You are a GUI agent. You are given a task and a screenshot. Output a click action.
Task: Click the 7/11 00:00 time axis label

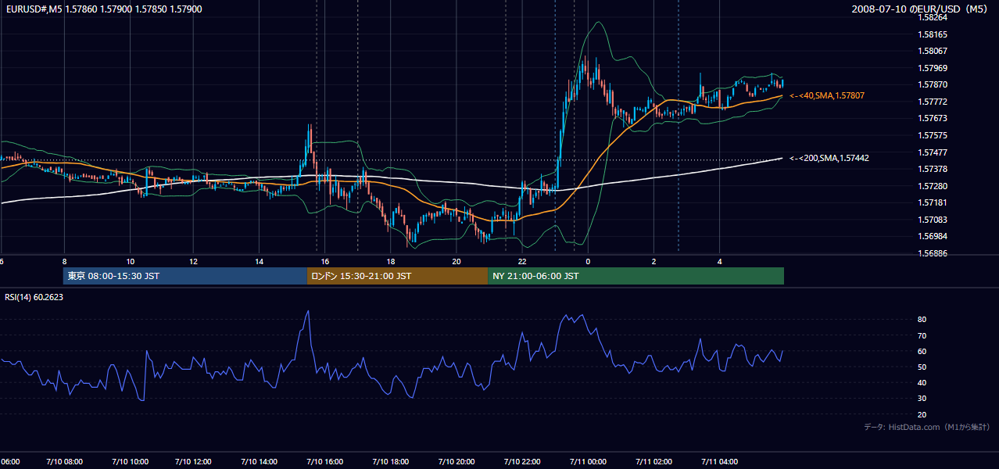pyautogui.click(x=589, y=461)
